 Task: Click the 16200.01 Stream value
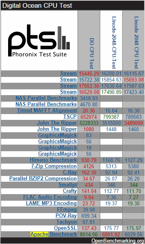(111, 73)
